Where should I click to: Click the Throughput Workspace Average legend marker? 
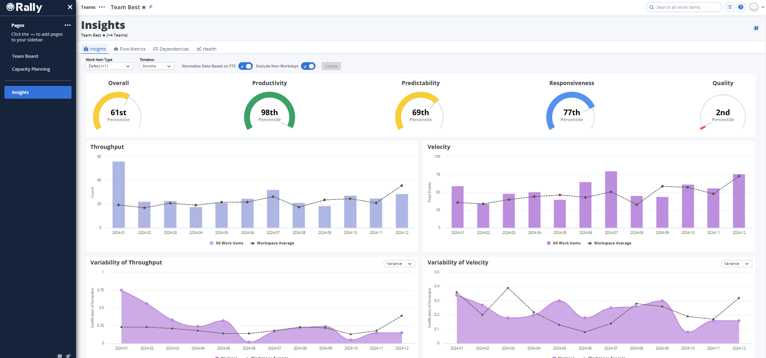252,243
